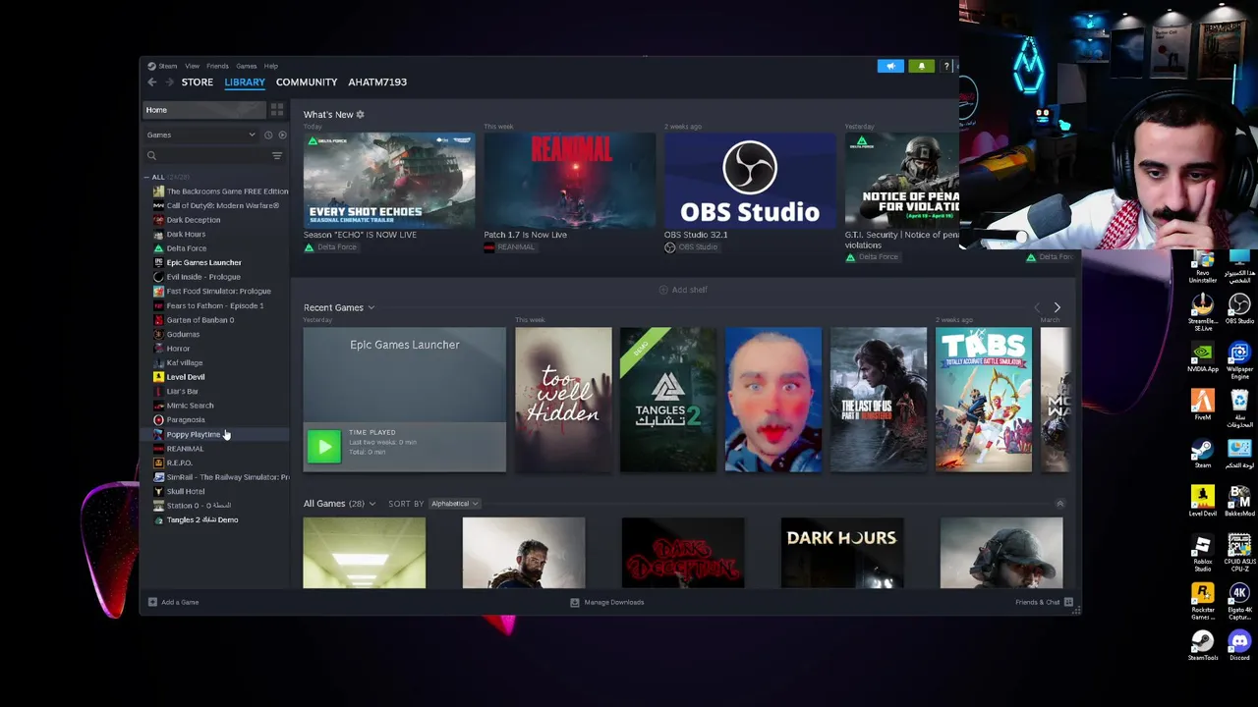Viewport: 1258px width, 707px height.
Task: Open the Friends & Chat icon
Action: [1068, 602]
